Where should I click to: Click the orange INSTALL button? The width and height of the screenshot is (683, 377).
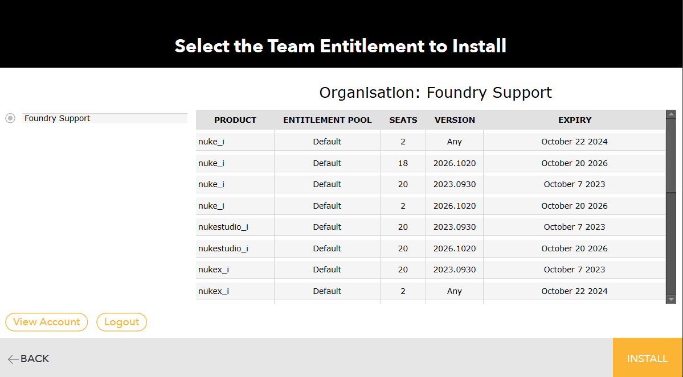[x=648, y=358]
